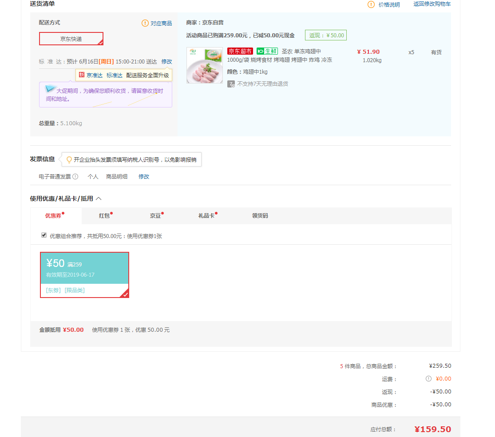Click the 返现 ¥50.00 green tag
This screenshot has height=437, width=495.
[x=326, y=36]
